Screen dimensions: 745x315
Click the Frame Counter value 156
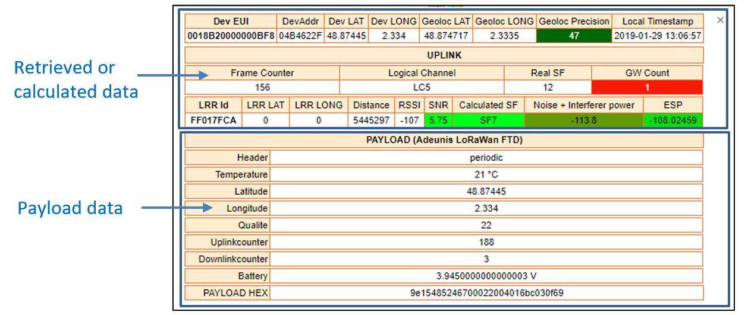[x=262, y=87]
